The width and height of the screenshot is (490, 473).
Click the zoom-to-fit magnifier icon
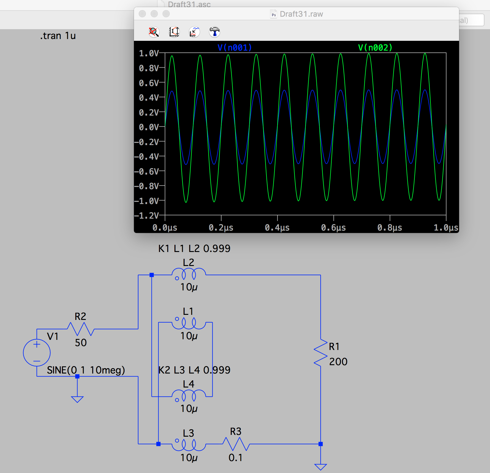coord(154,32)
